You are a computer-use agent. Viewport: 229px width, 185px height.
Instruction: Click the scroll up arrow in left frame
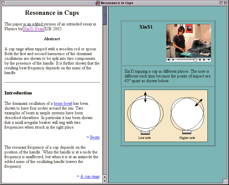pyautogui.click(x=105, y=177)
